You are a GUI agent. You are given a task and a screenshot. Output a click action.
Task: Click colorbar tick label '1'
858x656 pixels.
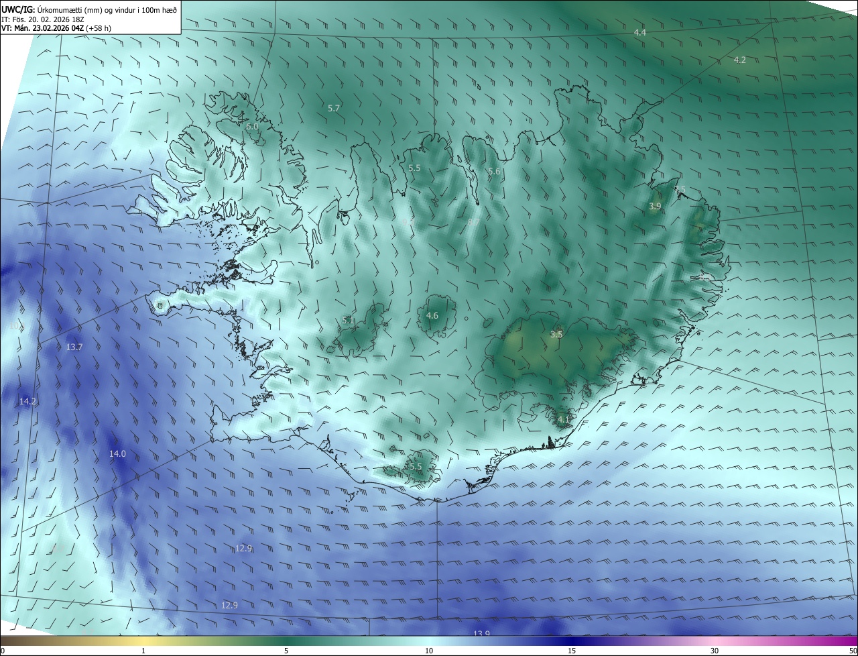tap(143, 651)
